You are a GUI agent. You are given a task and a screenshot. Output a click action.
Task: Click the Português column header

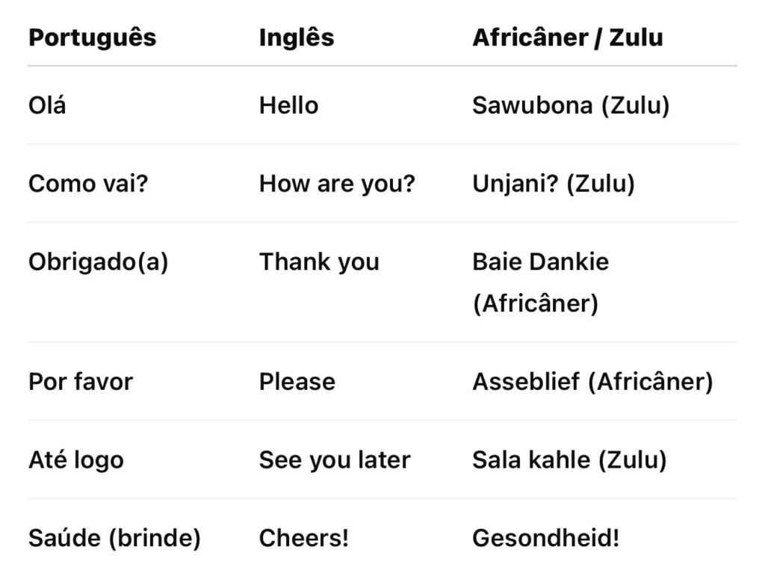pyautogui.click(x=92, y=37)
